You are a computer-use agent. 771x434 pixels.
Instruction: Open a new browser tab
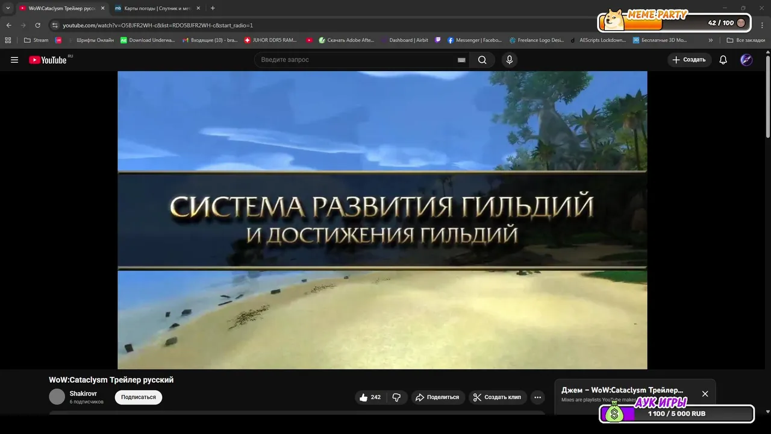point(213,8)
